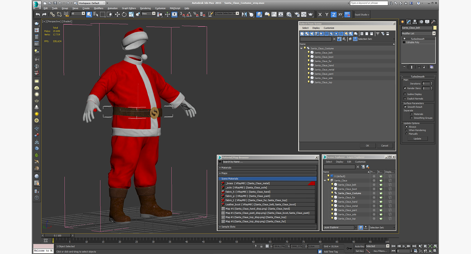This screenshot has width=471, height=254.
Task: Choose the Select and Move tool
Action: click(117, 14)
